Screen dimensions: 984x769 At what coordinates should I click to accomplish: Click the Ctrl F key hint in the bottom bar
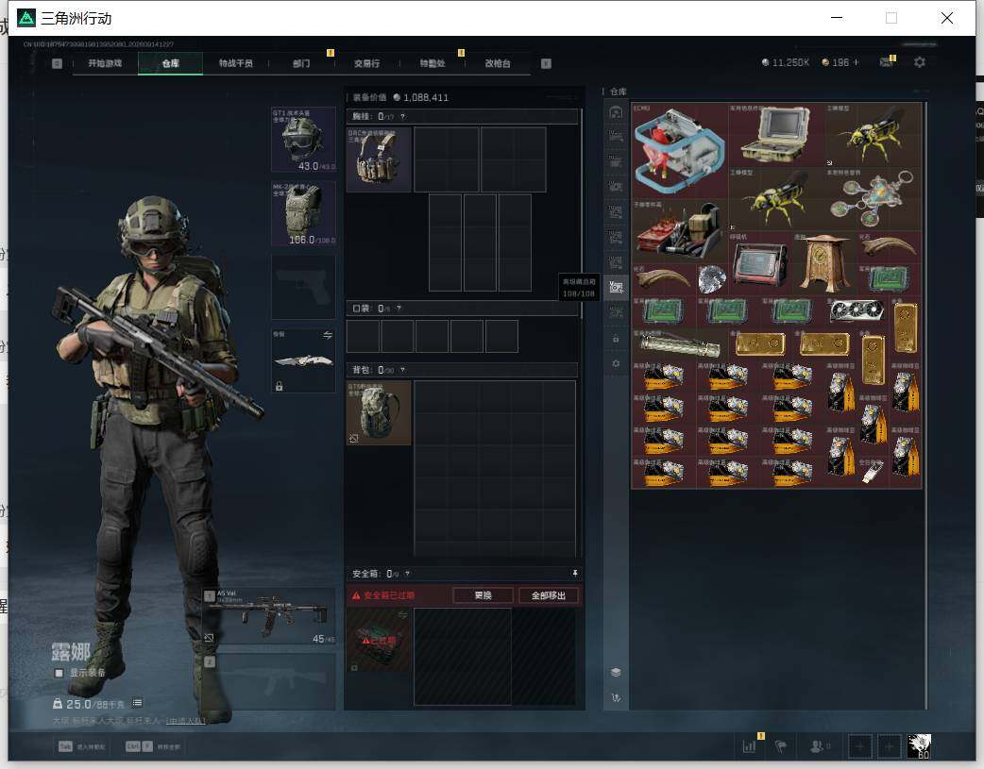click(140, 746)
